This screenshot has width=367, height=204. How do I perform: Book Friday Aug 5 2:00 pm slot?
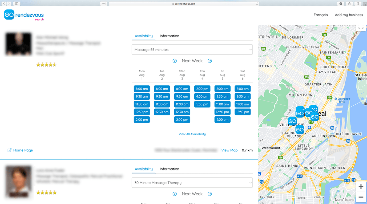(x=223, y=120)
